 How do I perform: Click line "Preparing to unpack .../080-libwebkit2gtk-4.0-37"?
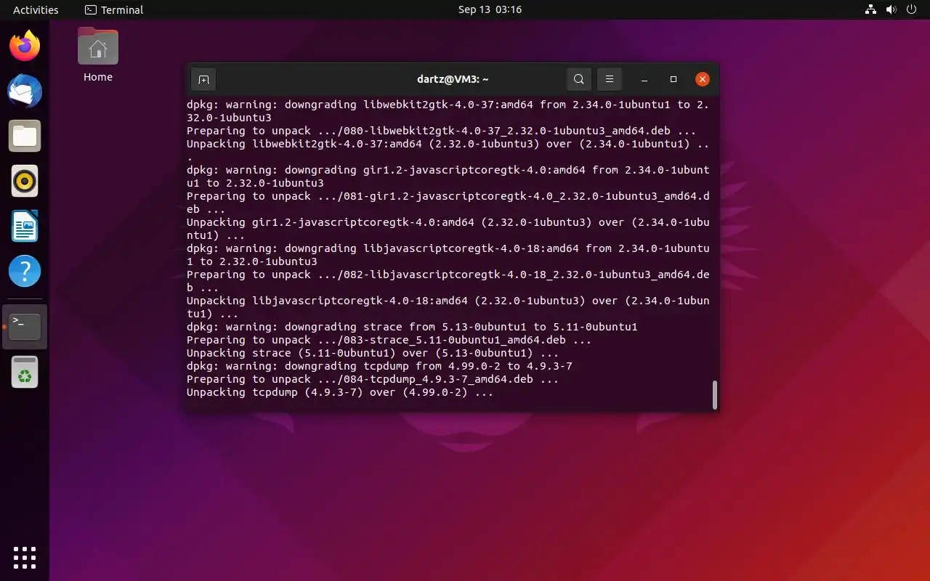point(441,131)
